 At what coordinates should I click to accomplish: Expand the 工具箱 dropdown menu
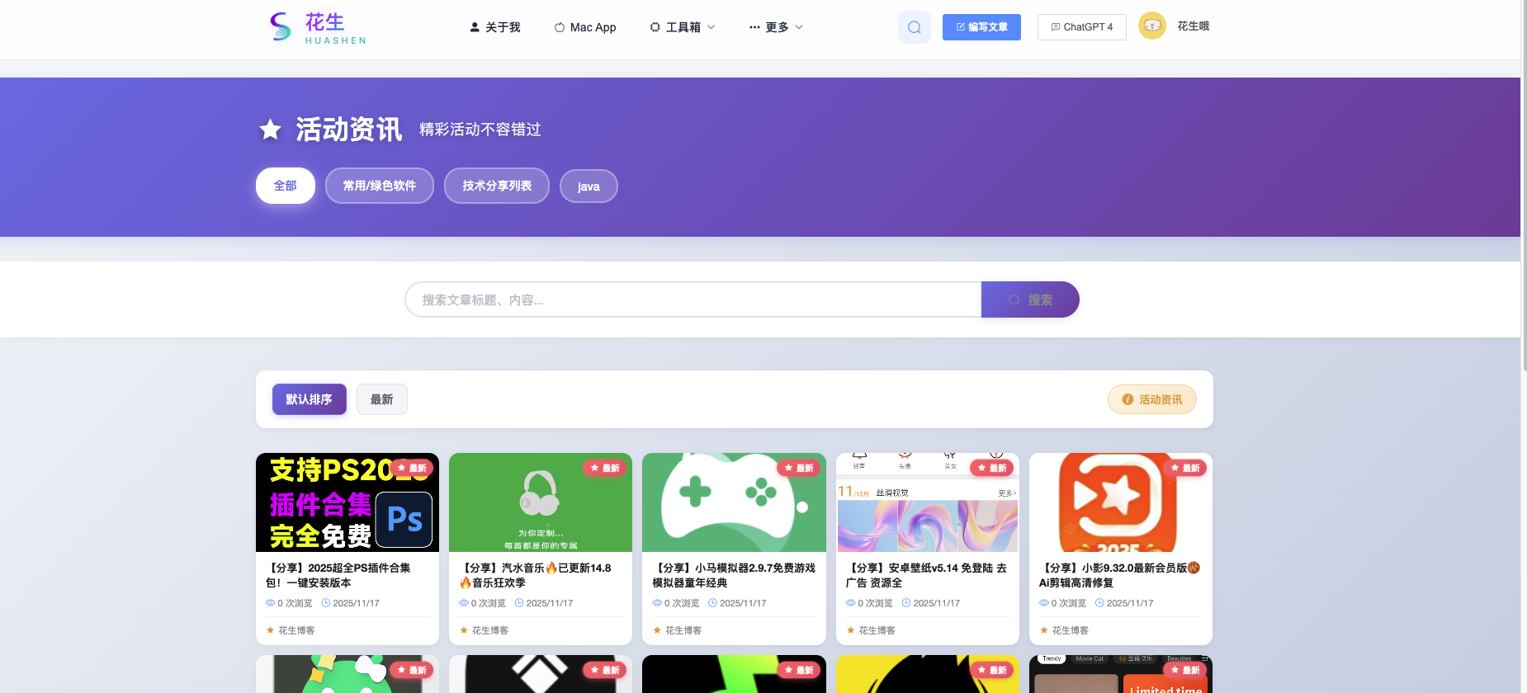point(682,27)
